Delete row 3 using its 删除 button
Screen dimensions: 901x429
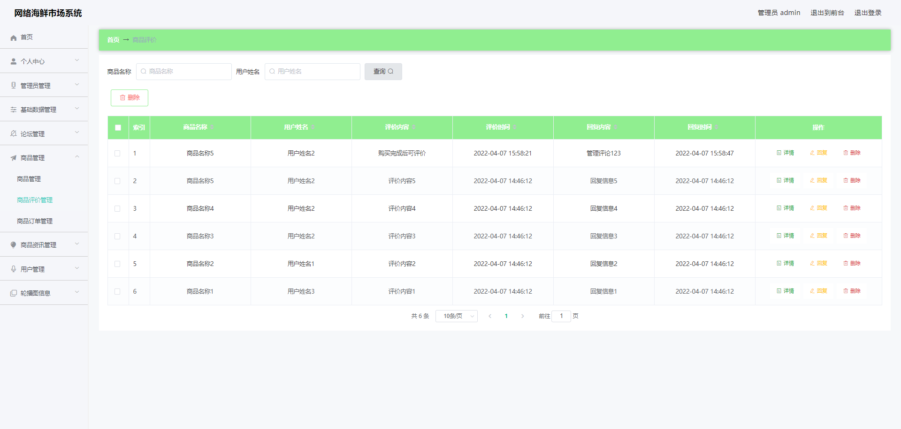[852, 208]
